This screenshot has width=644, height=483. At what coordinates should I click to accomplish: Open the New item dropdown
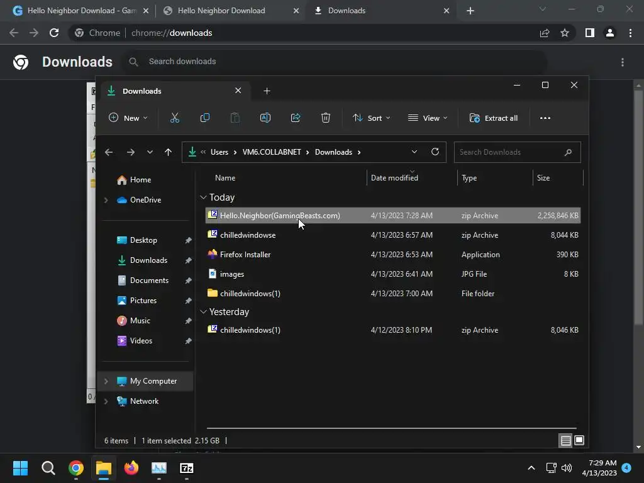coord(128,118)
